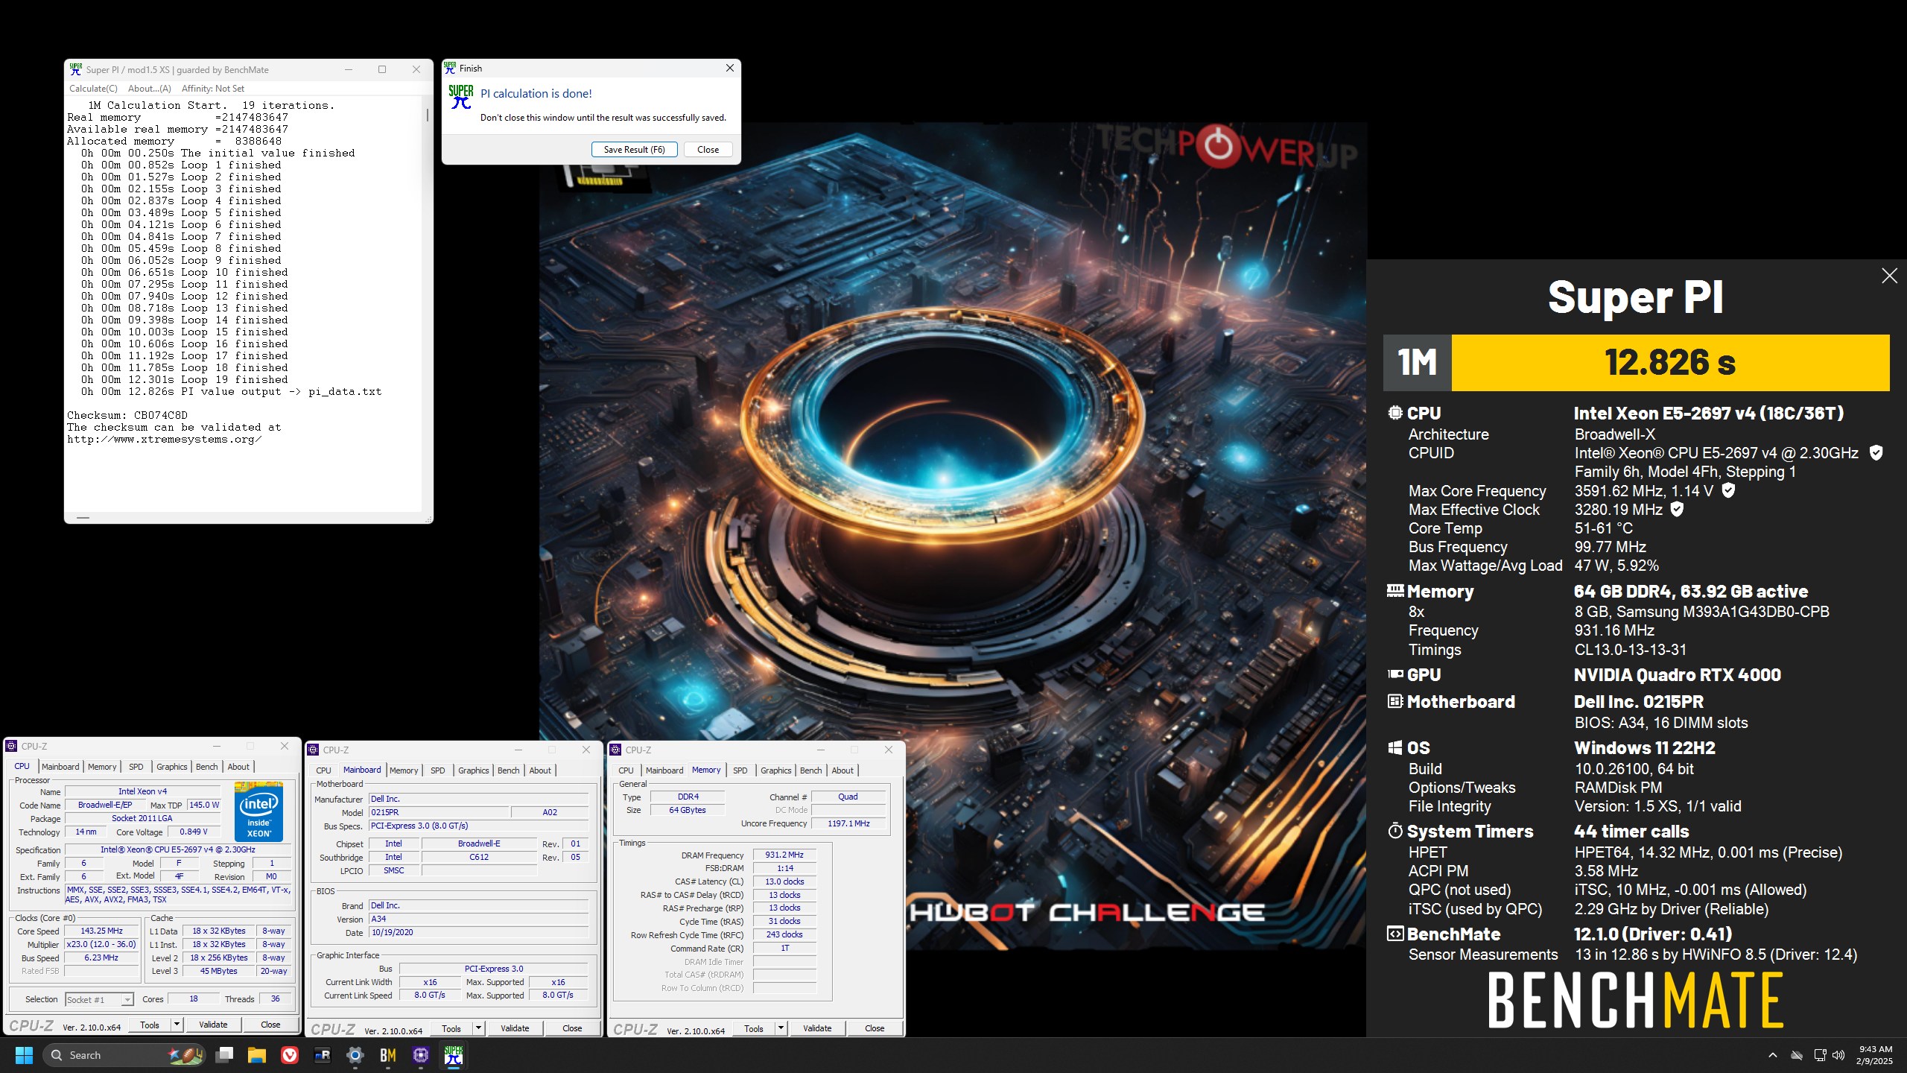Viewport: 1907px width, 1073px height.
Task: Open Task View from taskbar
Action: click(224, 1055)
